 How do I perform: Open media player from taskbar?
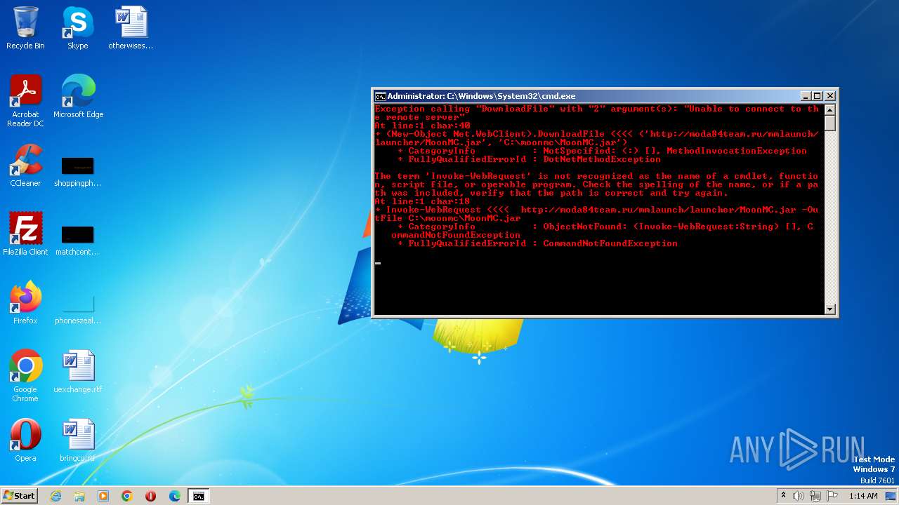click(x=103, y=496)
